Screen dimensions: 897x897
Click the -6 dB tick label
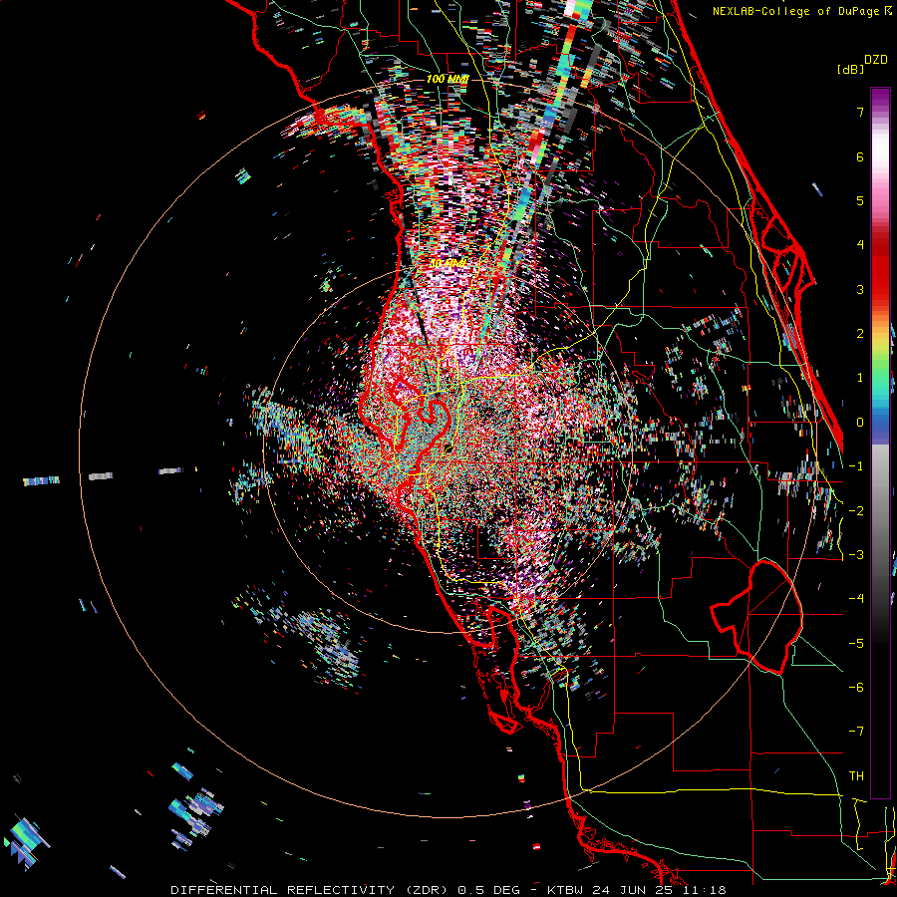click(x=856, y=688)
